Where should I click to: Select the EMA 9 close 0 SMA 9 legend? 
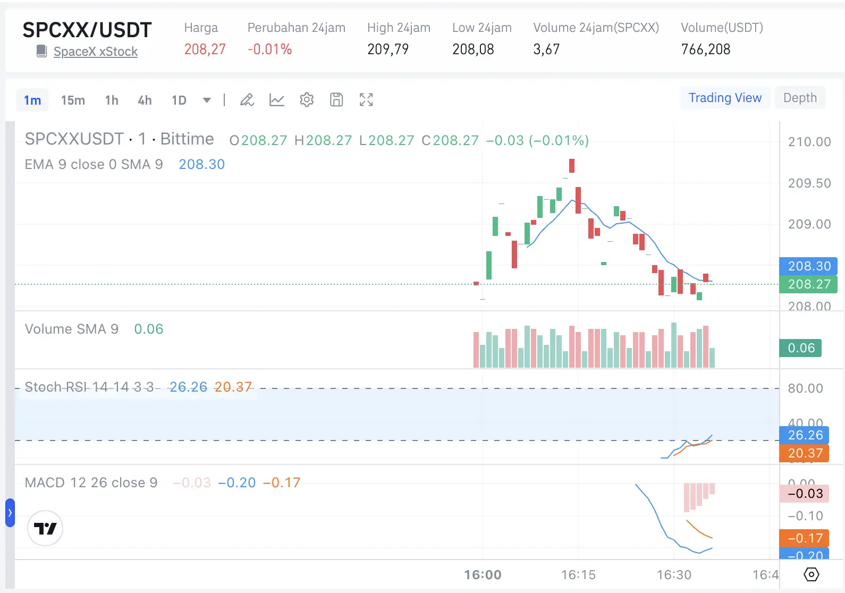click(x=94, y=164)
